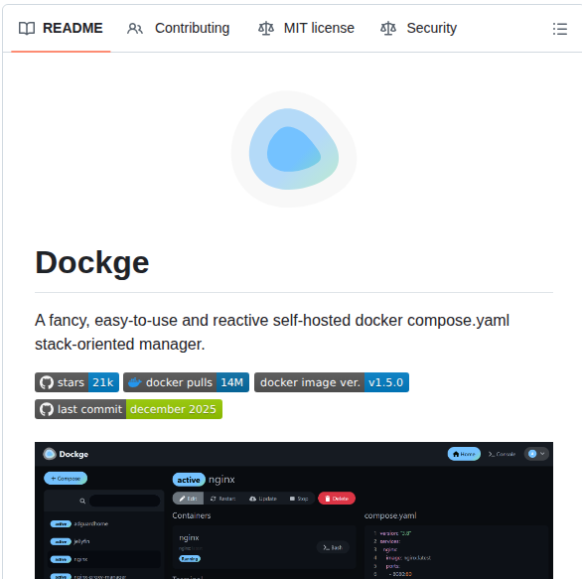Click the Containers section label
This screenshot has height=579, width=582.
[192, 515]
